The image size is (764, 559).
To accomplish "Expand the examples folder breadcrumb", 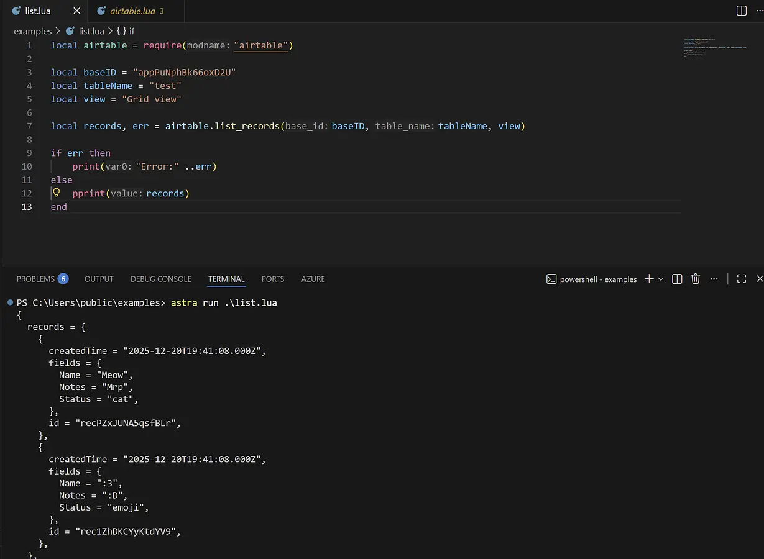I will tap(32, 30).
